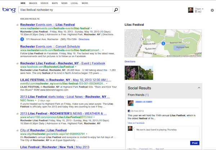Viewport: 216px width, 150px height.
Task: Click in the search query box
Action: click(x=66, y=10)
